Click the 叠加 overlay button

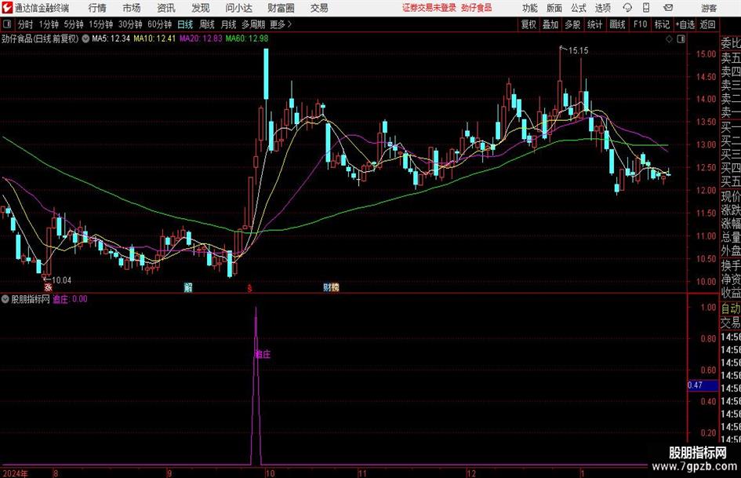[x=550, y=24]
